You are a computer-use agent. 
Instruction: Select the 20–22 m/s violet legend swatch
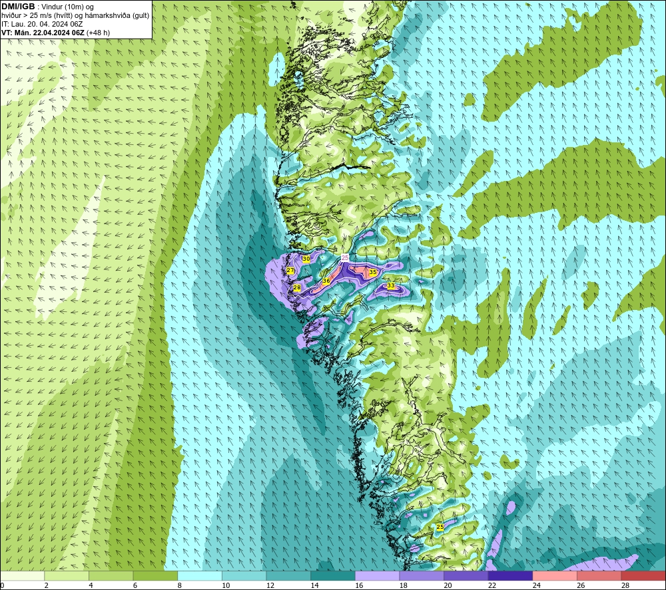point(466,576)
